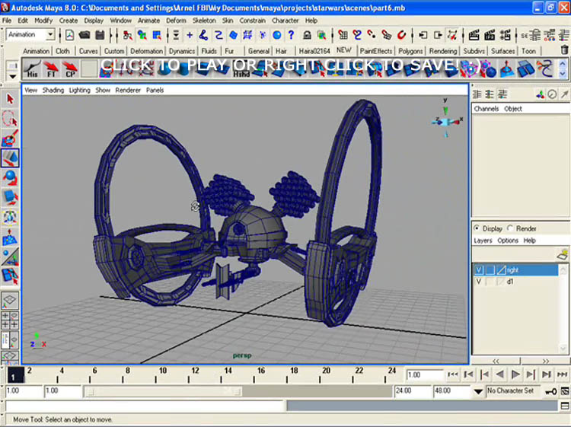Pick the Rotate tool sphere icon
571x427 pixels.
(10, 177)
